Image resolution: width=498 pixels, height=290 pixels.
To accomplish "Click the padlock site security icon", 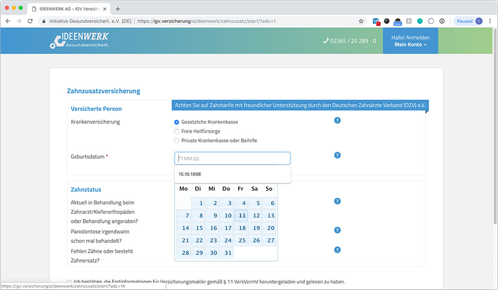I will coord(44,21).
